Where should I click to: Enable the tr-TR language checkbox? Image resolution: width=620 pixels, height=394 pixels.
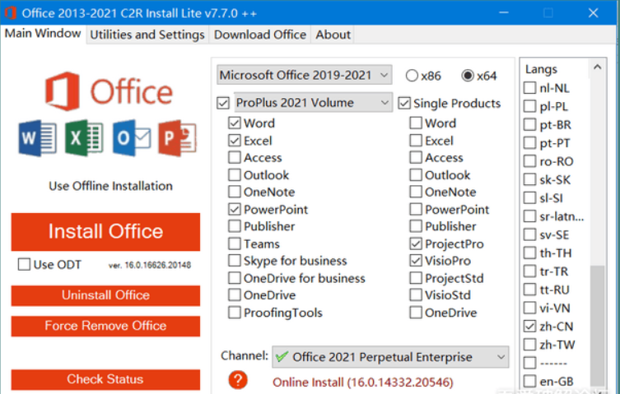[x=530, y=271]
